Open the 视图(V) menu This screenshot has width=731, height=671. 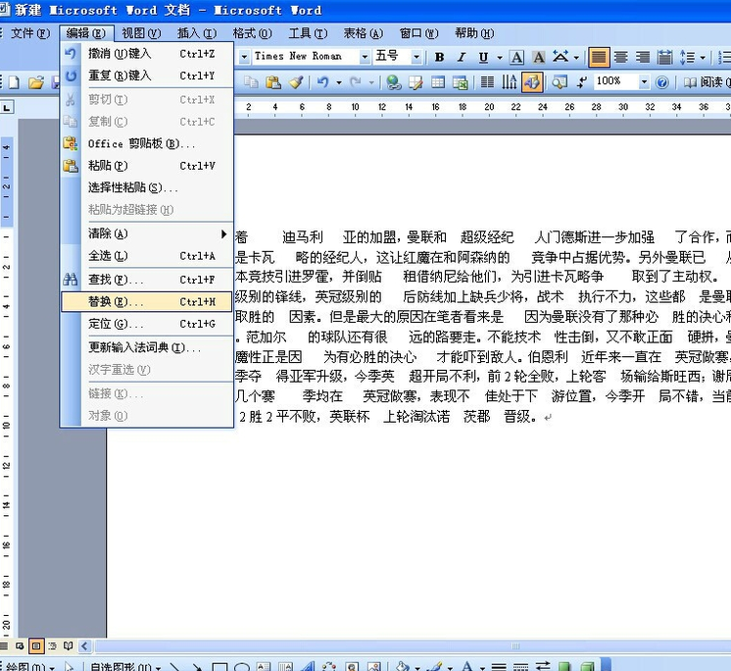coord(141,33)
